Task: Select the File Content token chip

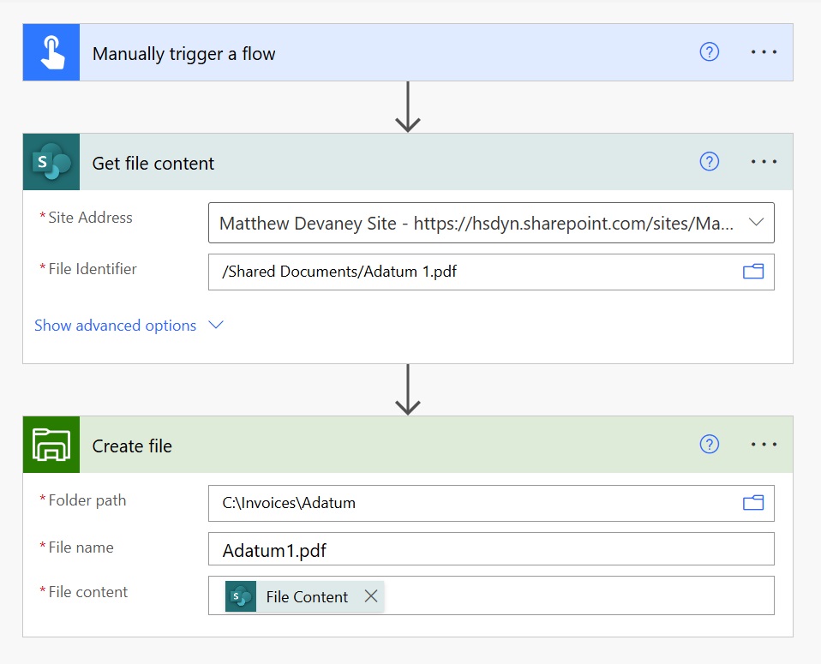Action: tap(305, 596)
